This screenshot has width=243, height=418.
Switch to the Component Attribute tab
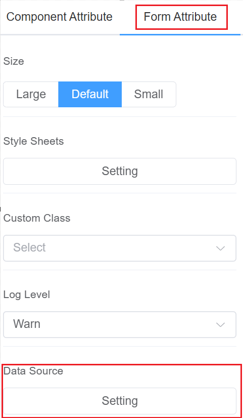point(59,17)
